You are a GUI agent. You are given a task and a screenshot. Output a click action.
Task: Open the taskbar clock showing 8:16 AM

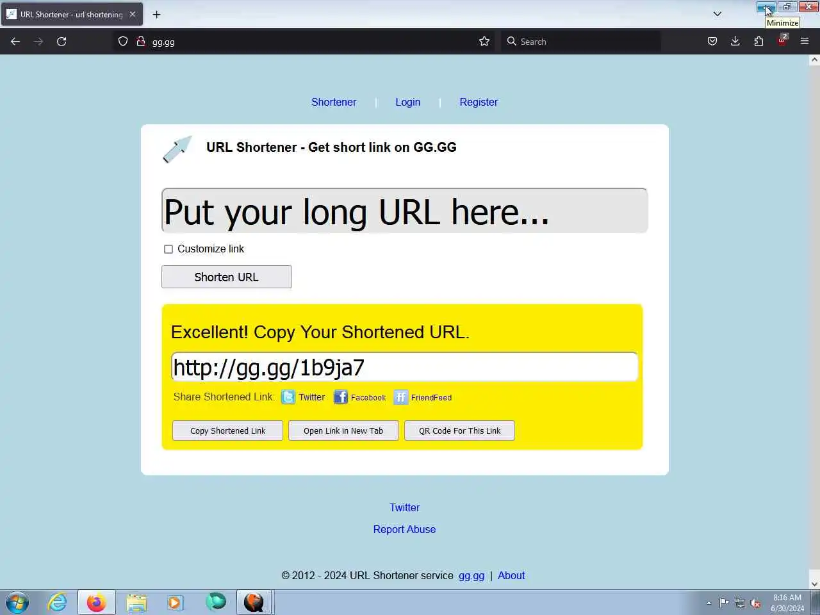point(787,603)
